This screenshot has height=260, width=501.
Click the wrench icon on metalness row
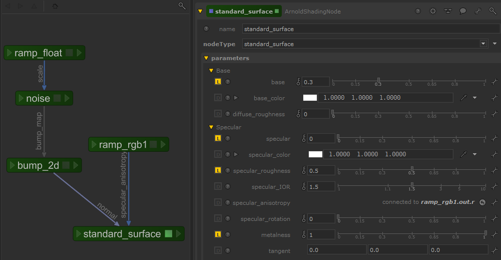tap(494, 234)
